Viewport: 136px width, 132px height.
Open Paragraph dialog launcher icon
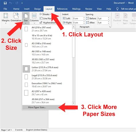point(110,27)
